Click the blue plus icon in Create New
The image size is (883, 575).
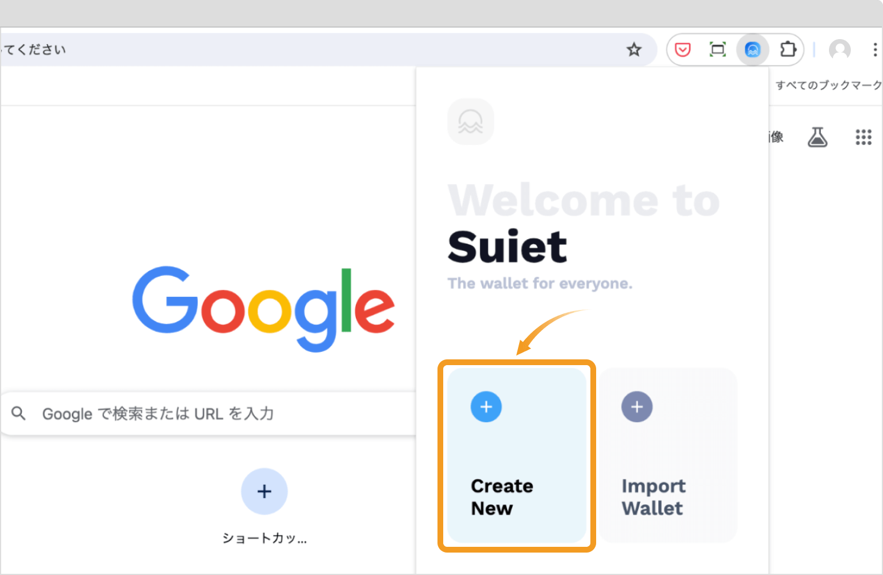tap(486, 407)
